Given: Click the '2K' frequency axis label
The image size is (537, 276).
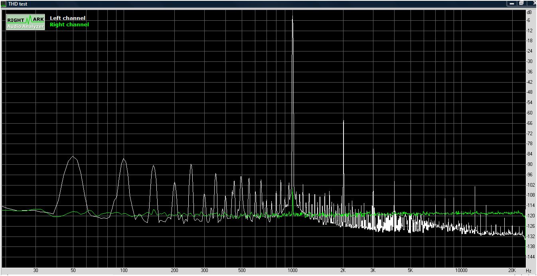Looking at the screenshot, I should [x=343, y=270].
